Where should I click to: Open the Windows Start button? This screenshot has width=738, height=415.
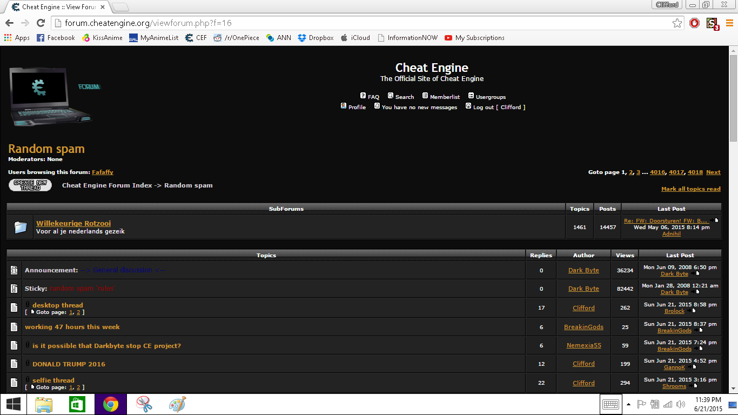(x=14, y=404)
